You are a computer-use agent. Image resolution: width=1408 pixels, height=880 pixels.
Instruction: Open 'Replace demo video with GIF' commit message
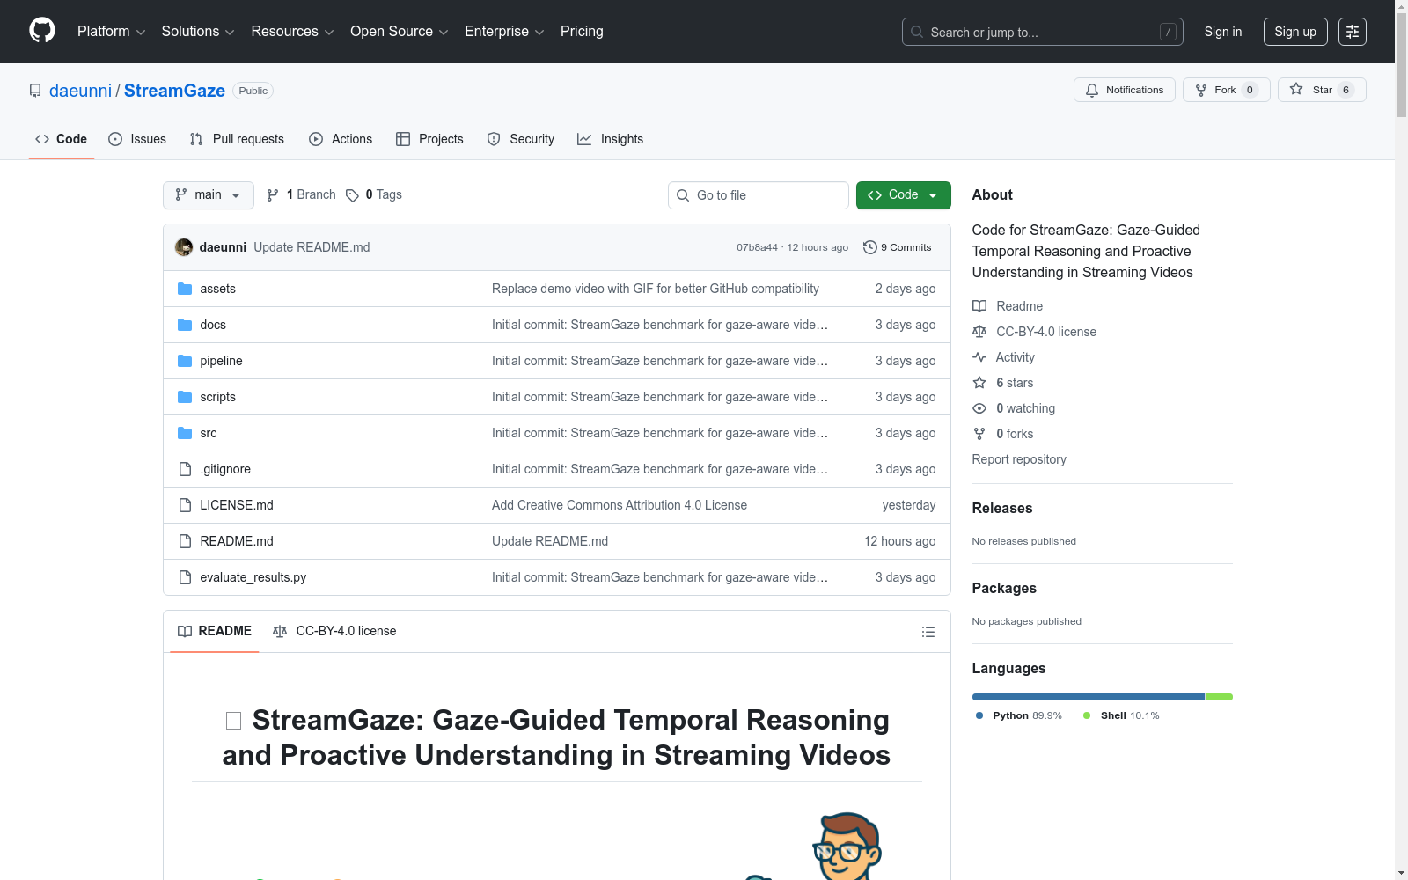656,289
